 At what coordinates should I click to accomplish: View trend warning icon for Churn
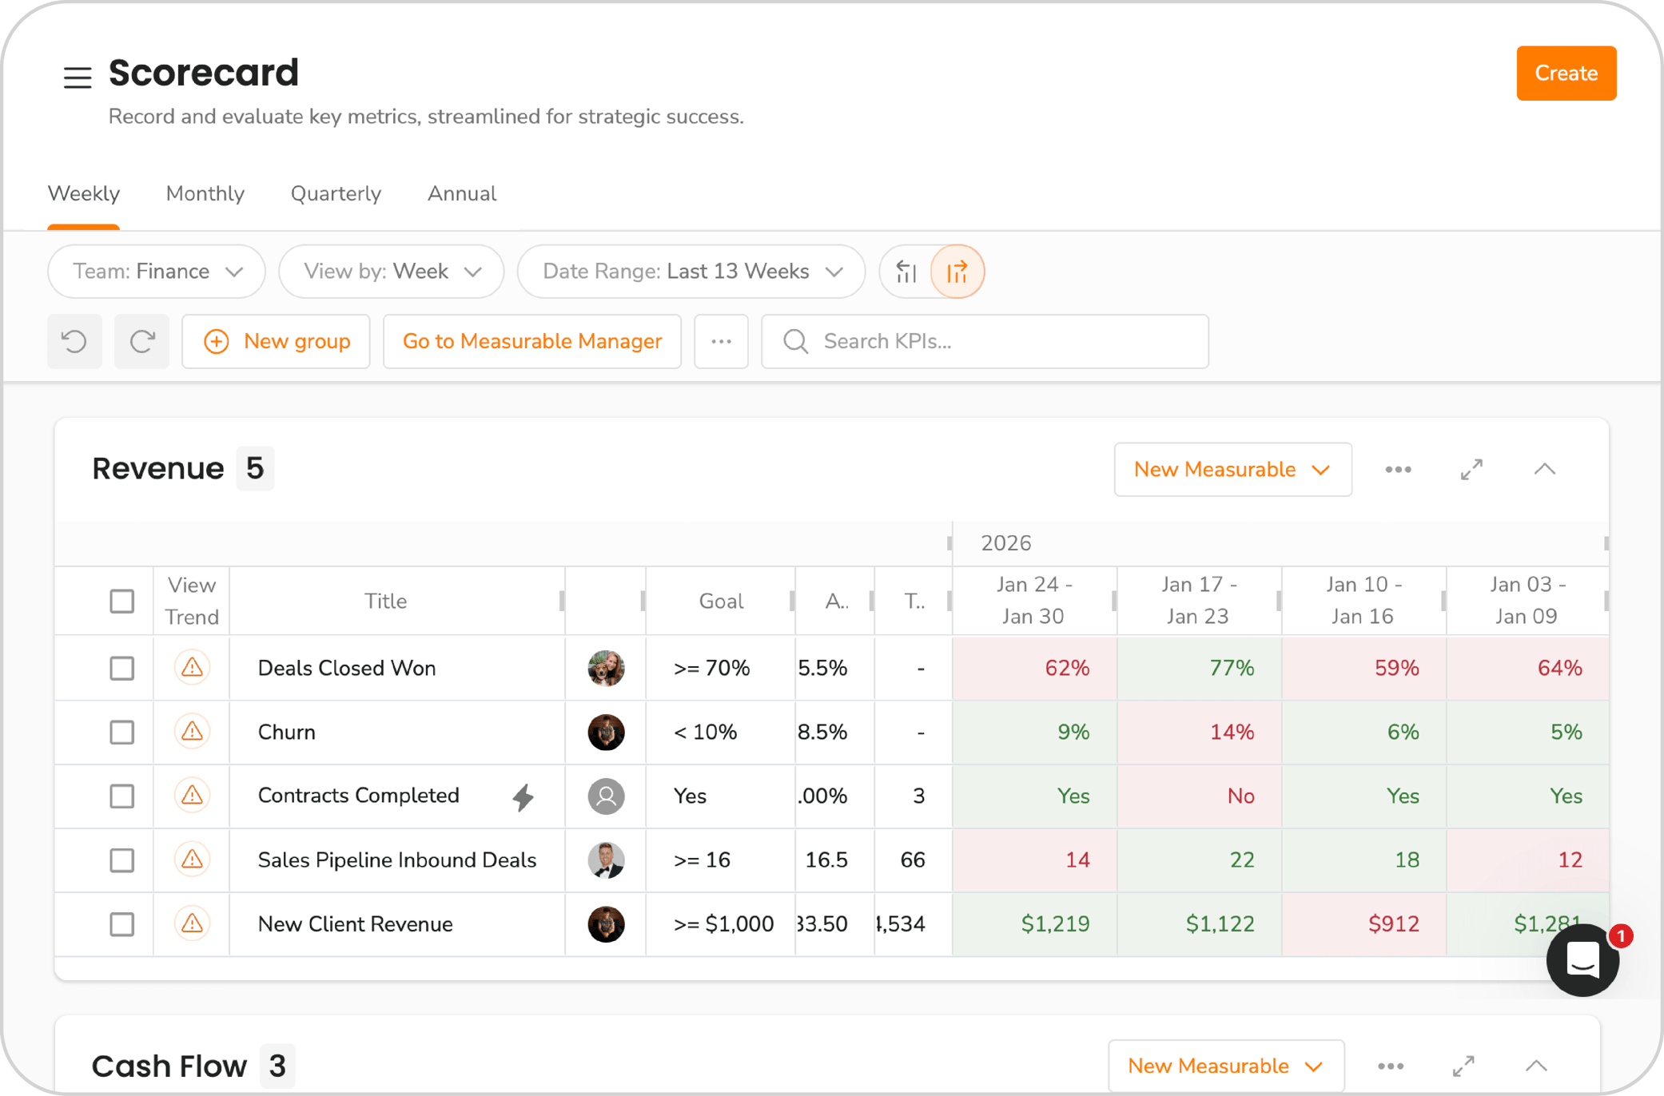192,732
